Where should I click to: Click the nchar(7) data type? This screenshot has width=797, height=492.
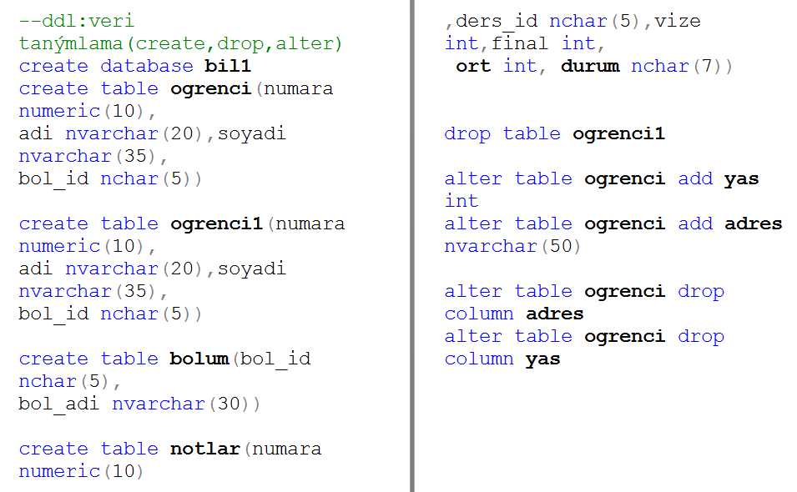pos(682,66)
